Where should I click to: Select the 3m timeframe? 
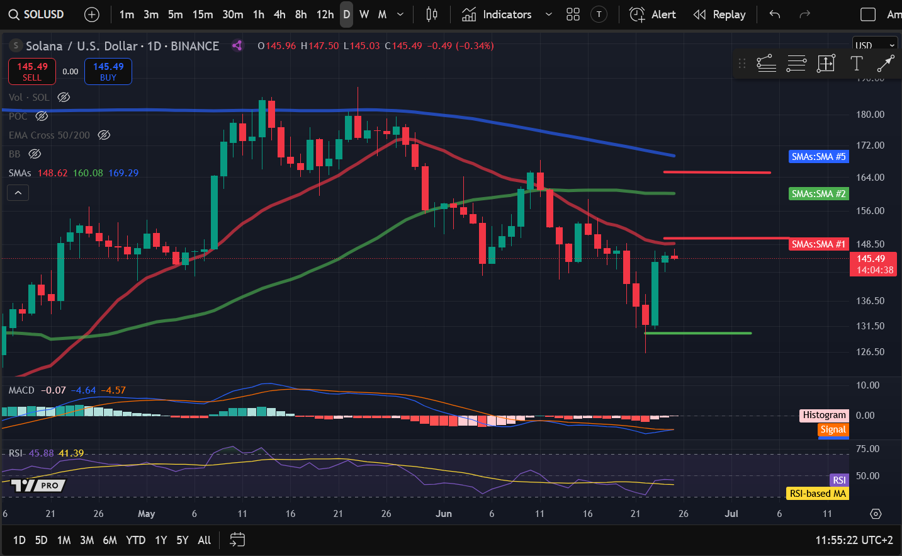click(x=151, y=14)
